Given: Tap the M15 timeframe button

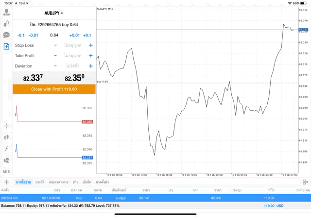Looking at the screenshot, I should (6, 172).
